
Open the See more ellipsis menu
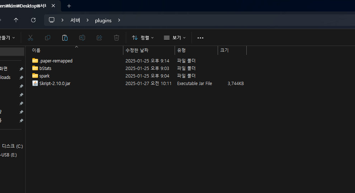(x=200, y=38)
